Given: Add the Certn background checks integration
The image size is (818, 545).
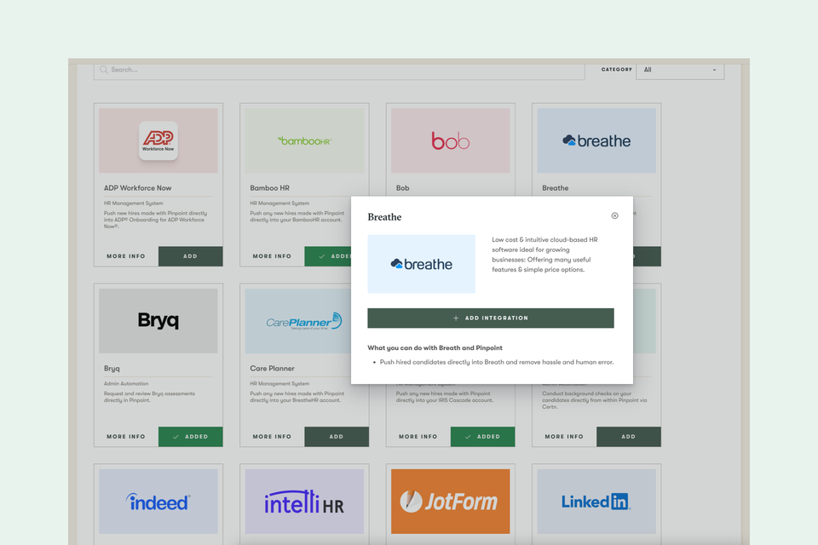Looking at the screenshot, I should 629,437.
